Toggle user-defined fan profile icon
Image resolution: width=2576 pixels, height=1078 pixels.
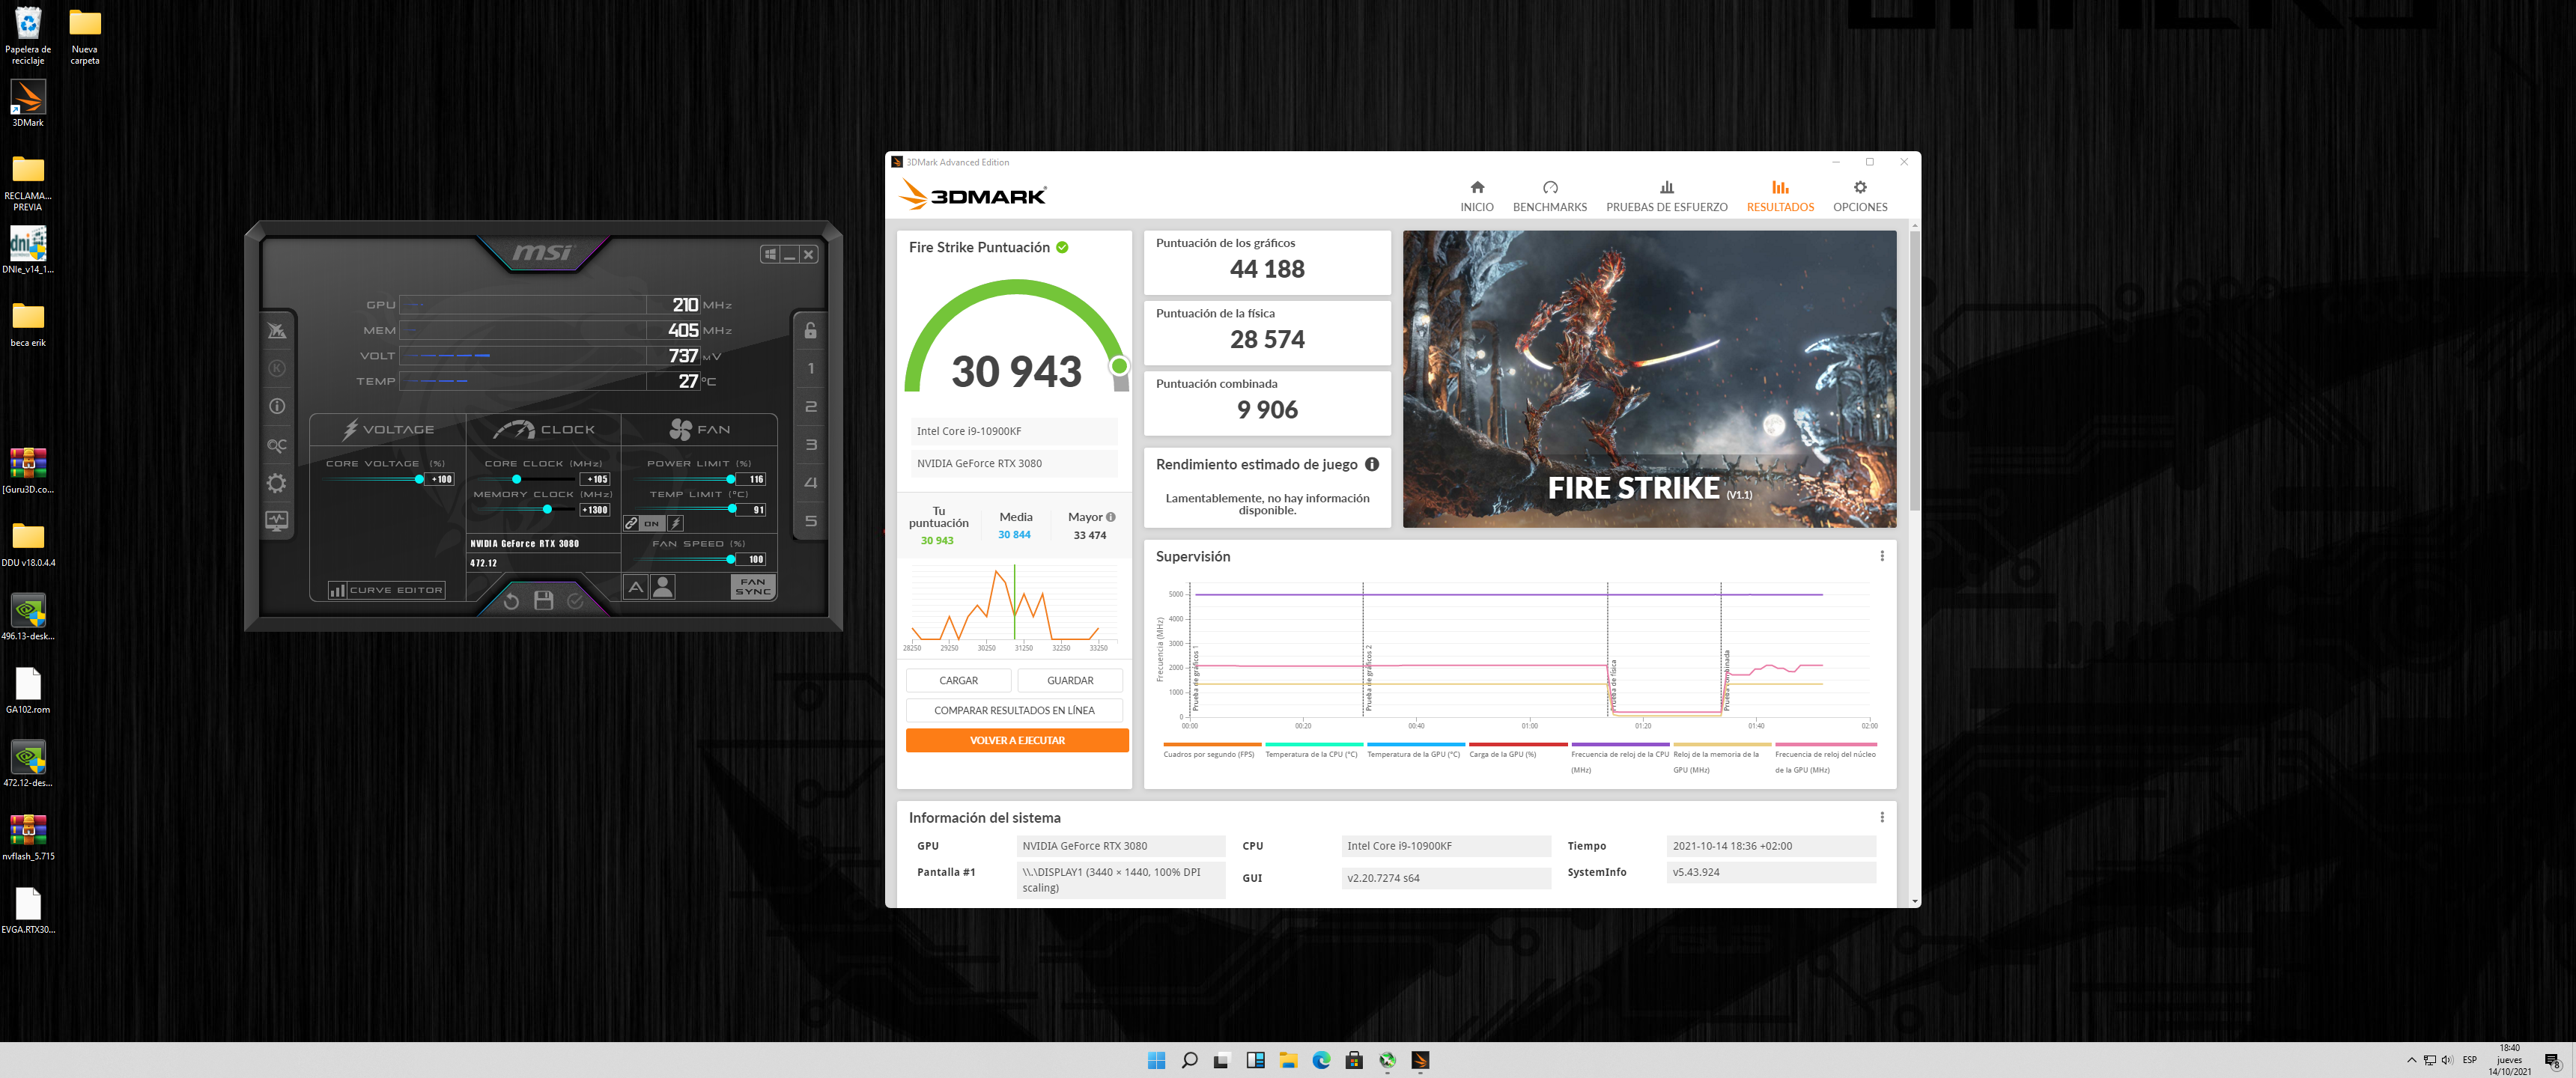(x=662, y=587)
